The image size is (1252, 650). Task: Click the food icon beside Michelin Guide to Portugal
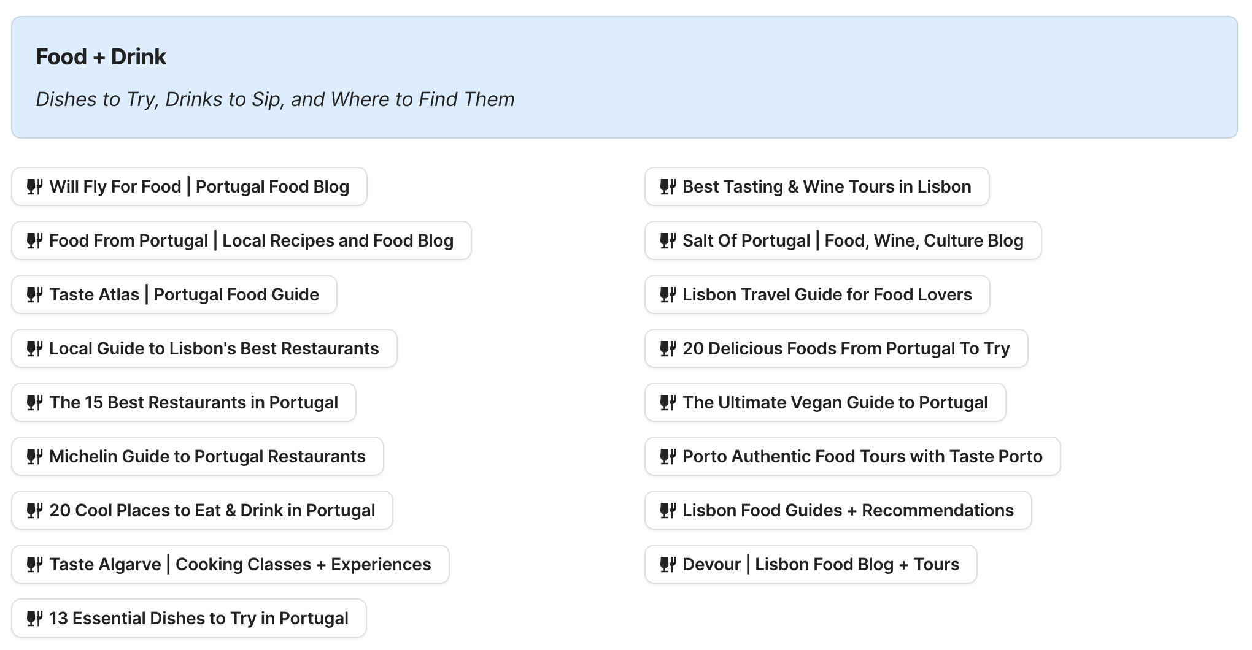click(x=34, y=456)
